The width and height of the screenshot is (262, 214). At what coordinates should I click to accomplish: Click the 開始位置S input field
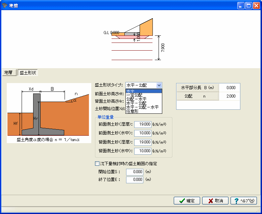click(135, 172)
